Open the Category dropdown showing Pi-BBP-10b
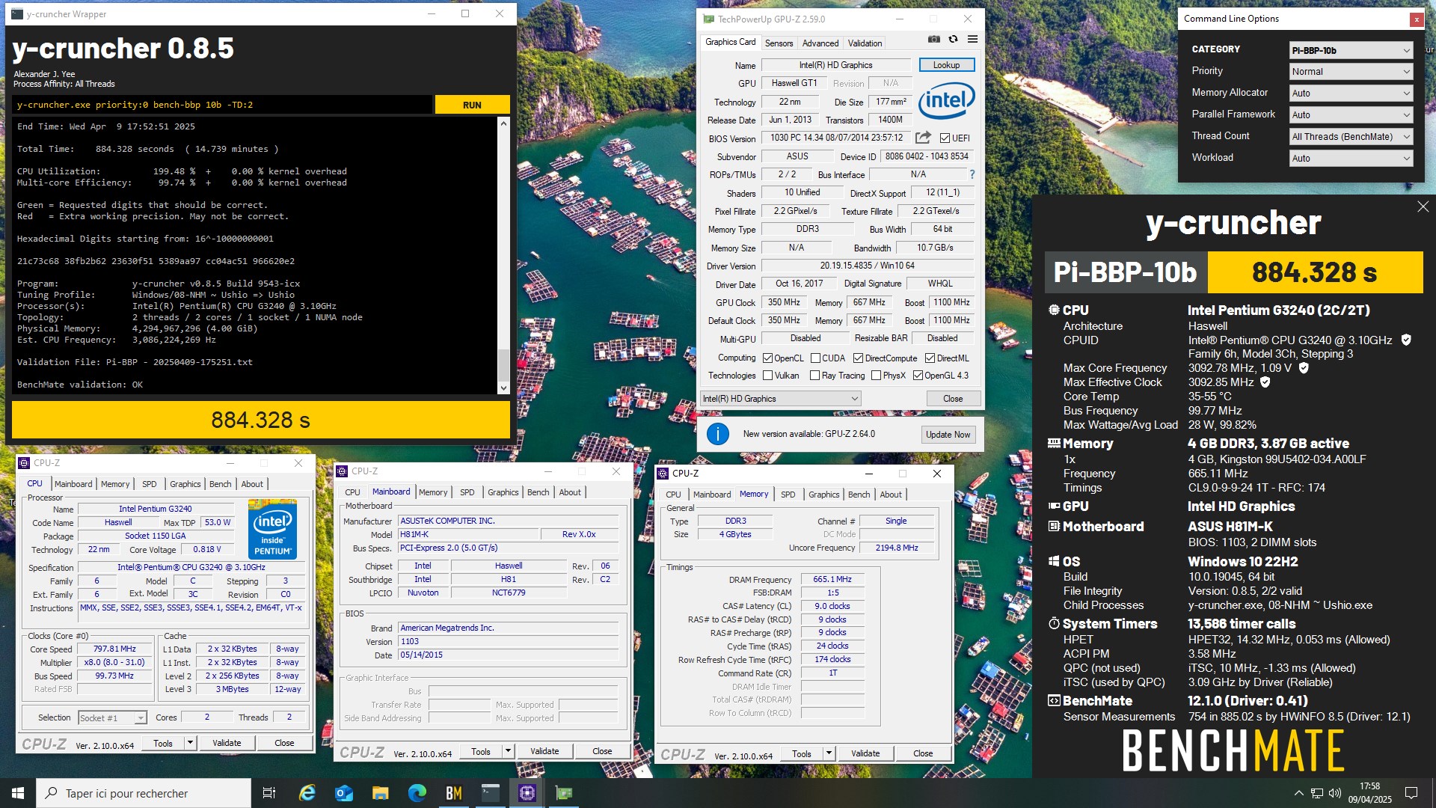Image resolution: width=1436 pixels, height=808 pixels. pyautogui.click(x=1351, y=50)
